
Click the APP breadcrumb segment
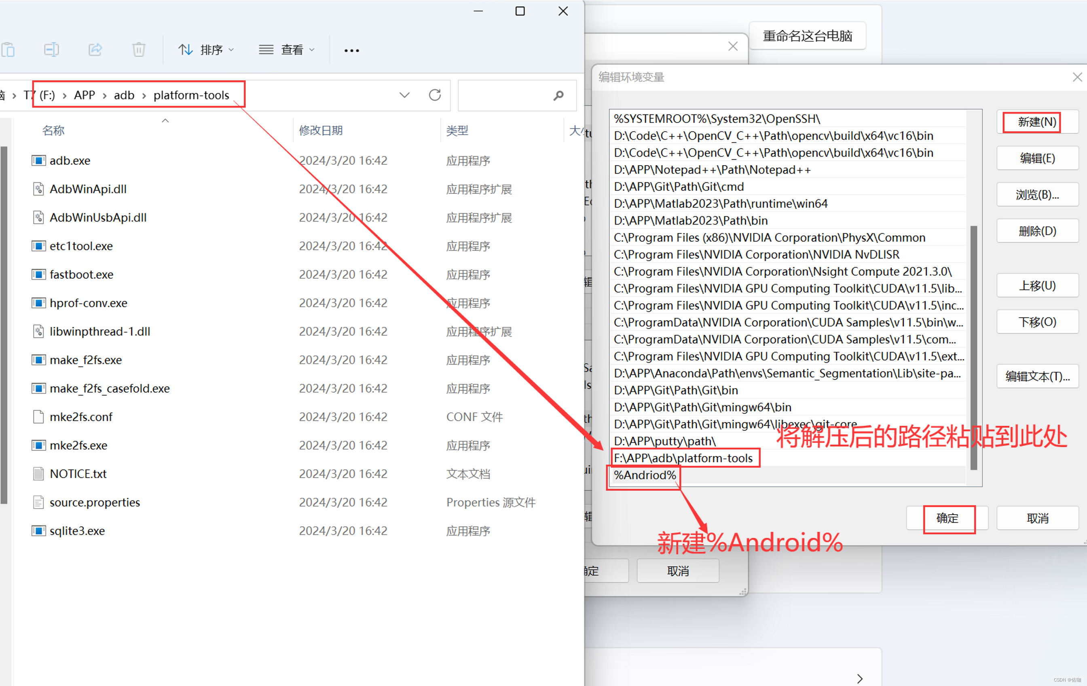pyautogui.click(x=85, y=95)
